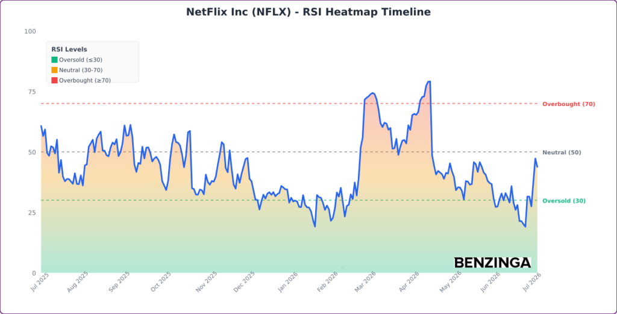Click the Jul 2025 axis label

click(39, 281)
